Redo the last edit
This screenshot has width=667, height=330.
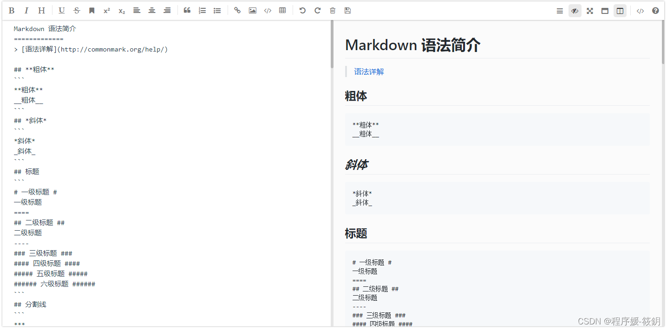318,11
